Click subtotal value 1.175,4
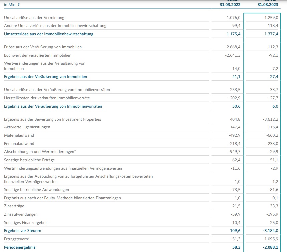Viewport: 287px width, 252px height. point(233,34)
